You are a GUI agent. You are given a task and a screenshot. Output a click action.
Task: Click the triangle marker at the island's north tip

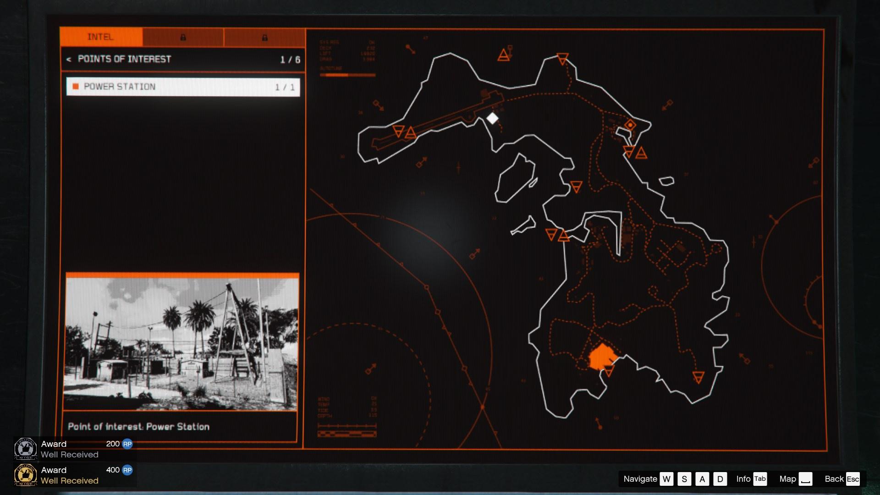point(562,58)
